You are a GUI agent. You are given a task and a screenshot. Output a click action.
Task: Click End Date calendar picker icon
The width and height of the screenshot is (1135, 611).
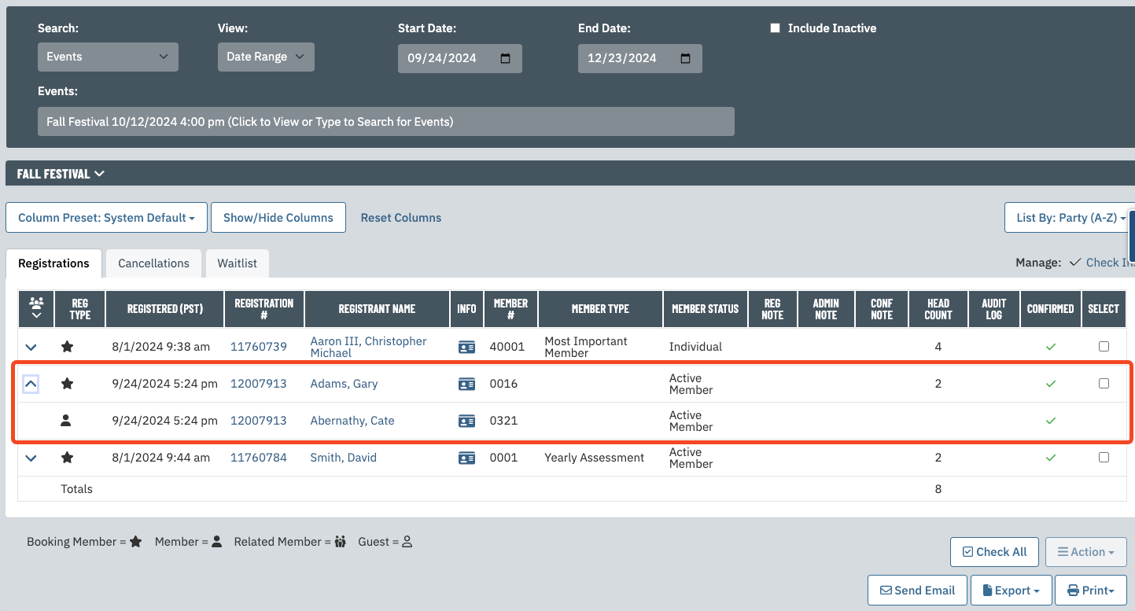click(686, 58)
